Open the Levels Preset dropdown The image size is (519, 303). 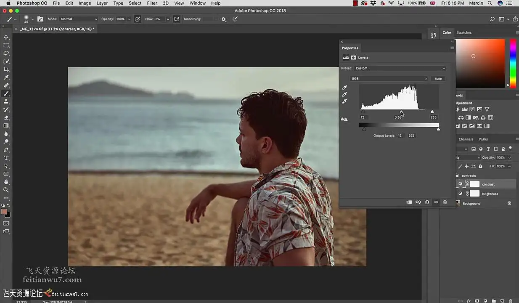click(x=400, y=68)
